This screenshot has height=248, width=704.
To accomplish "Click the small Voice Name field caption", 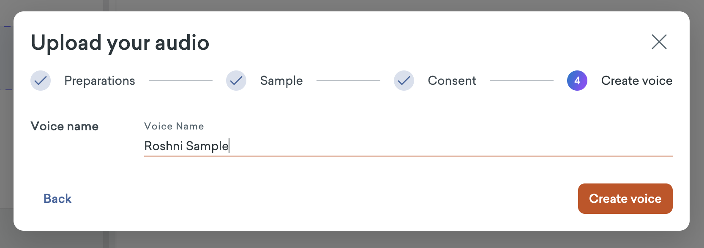I will [x=174, y=126].
